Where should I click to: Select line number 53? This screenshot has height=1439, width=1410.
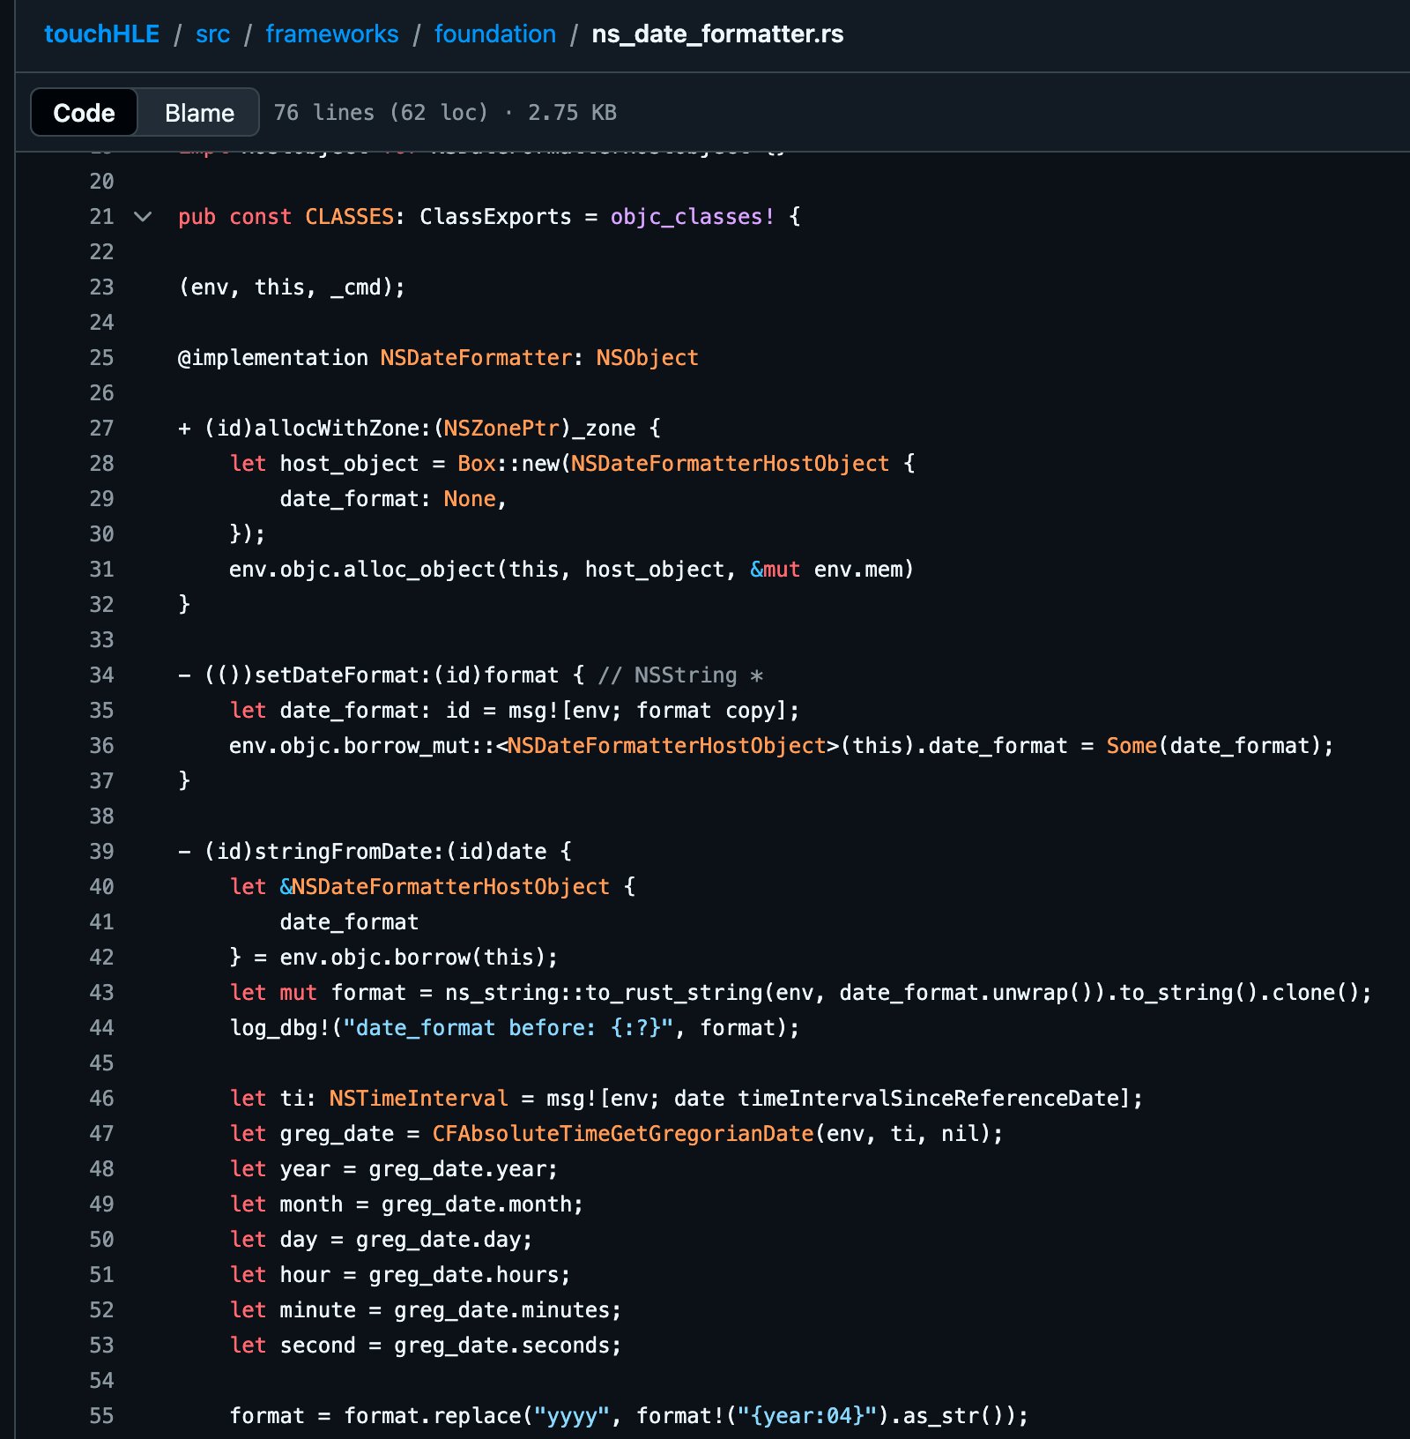101,1346
